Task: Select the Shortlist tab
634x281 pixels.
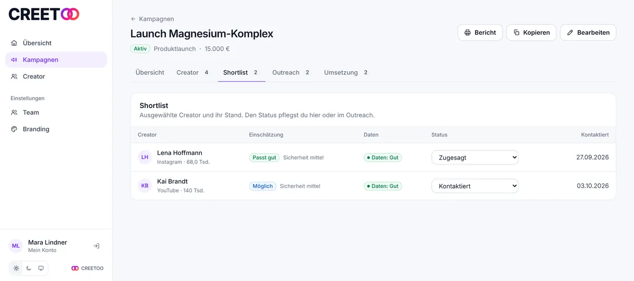Action: click(241, 73)
